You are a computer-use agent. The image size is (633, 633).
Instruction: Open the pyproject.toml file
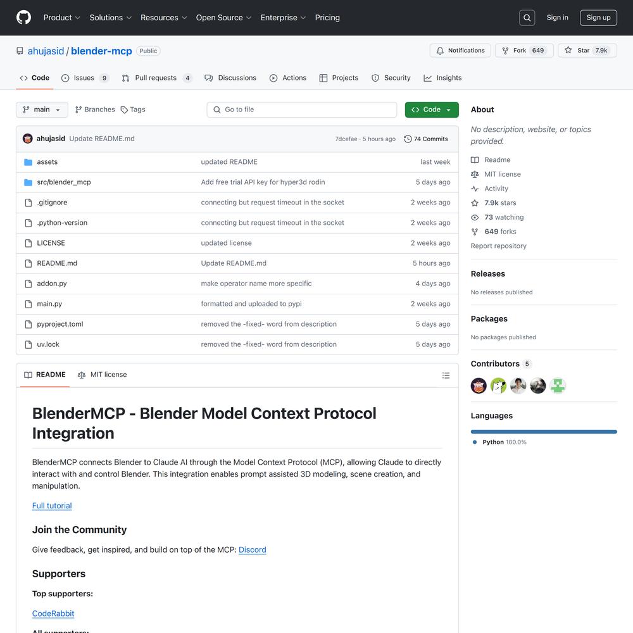click(x=60, y=324)
